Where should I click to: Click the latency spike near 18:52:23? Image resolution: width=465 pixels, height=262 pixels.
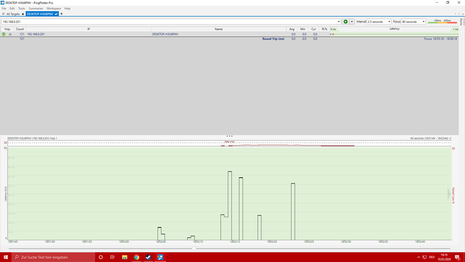coord(293,212)
